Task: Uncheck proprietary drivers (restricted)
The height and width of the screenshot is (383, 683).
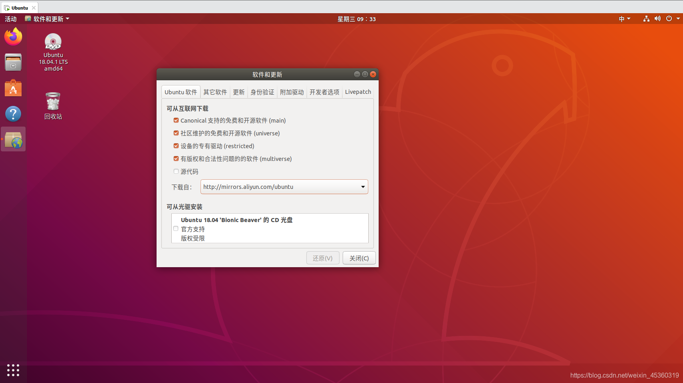Action: click(176, 146)
